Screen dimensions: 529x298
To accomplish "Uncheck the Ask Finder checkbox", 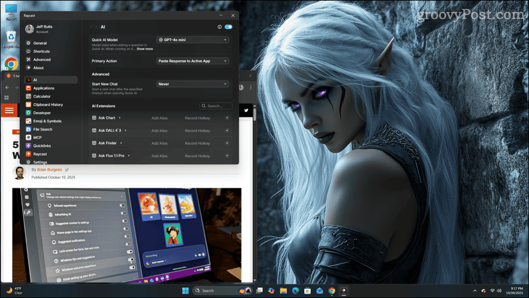I will pyautogui.click(x=227, y=143).
